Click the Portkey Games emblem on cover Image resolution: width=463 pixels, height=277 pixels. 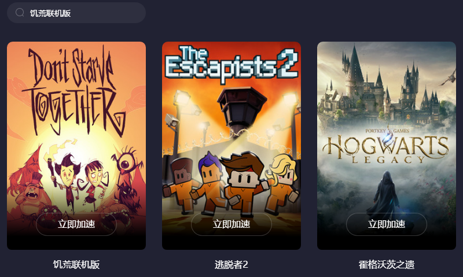387,131
